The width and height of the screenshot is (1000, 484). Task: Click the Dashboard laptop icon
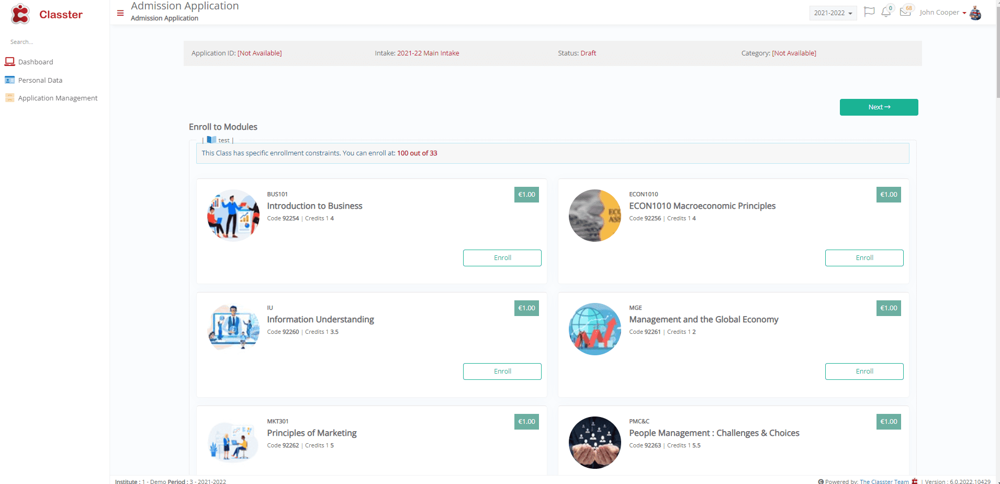coord(10,62)
